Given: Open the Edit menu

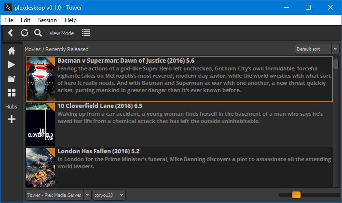Looking at the screenshot, I should [25, 20].
